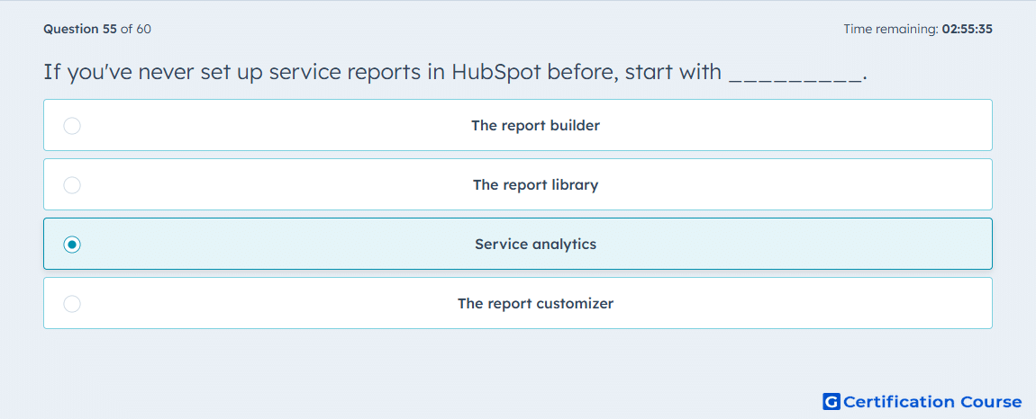Click the G logo icon beside Certification Course
Image resolution: width=1036 pixels, height=419 pixels.
pyautogui.click(x=832, y=401)
